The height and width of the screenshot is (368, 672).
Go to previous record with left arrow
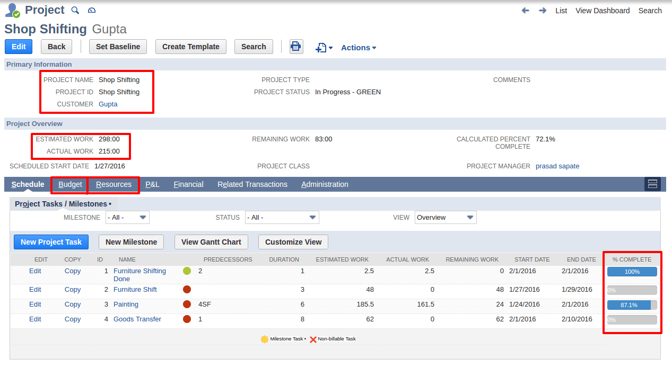[526, 11]
